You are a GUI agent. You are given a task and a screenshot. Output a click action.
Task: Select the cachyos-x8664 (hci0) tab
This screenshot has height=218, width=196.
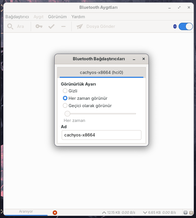point(102,72)
